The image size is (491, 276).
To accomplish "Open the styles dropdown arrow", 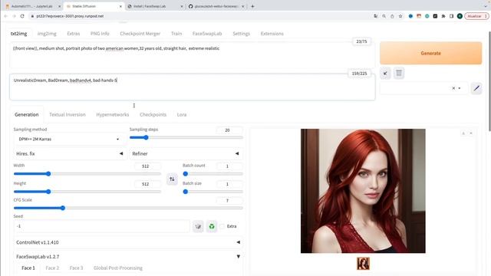I will [460, 88].
